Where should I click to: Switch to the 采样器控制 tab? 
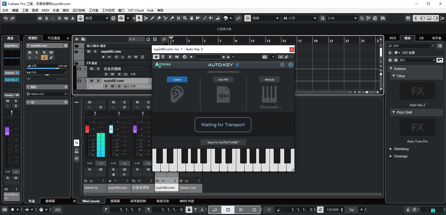(x=138, y=201)
